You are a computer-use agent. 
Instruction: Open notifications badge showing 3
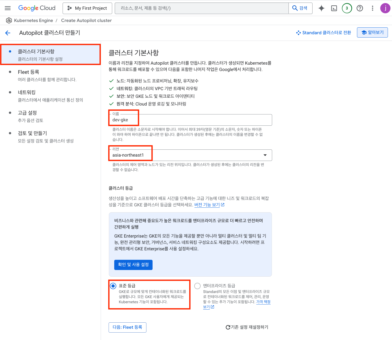point(347,8)
